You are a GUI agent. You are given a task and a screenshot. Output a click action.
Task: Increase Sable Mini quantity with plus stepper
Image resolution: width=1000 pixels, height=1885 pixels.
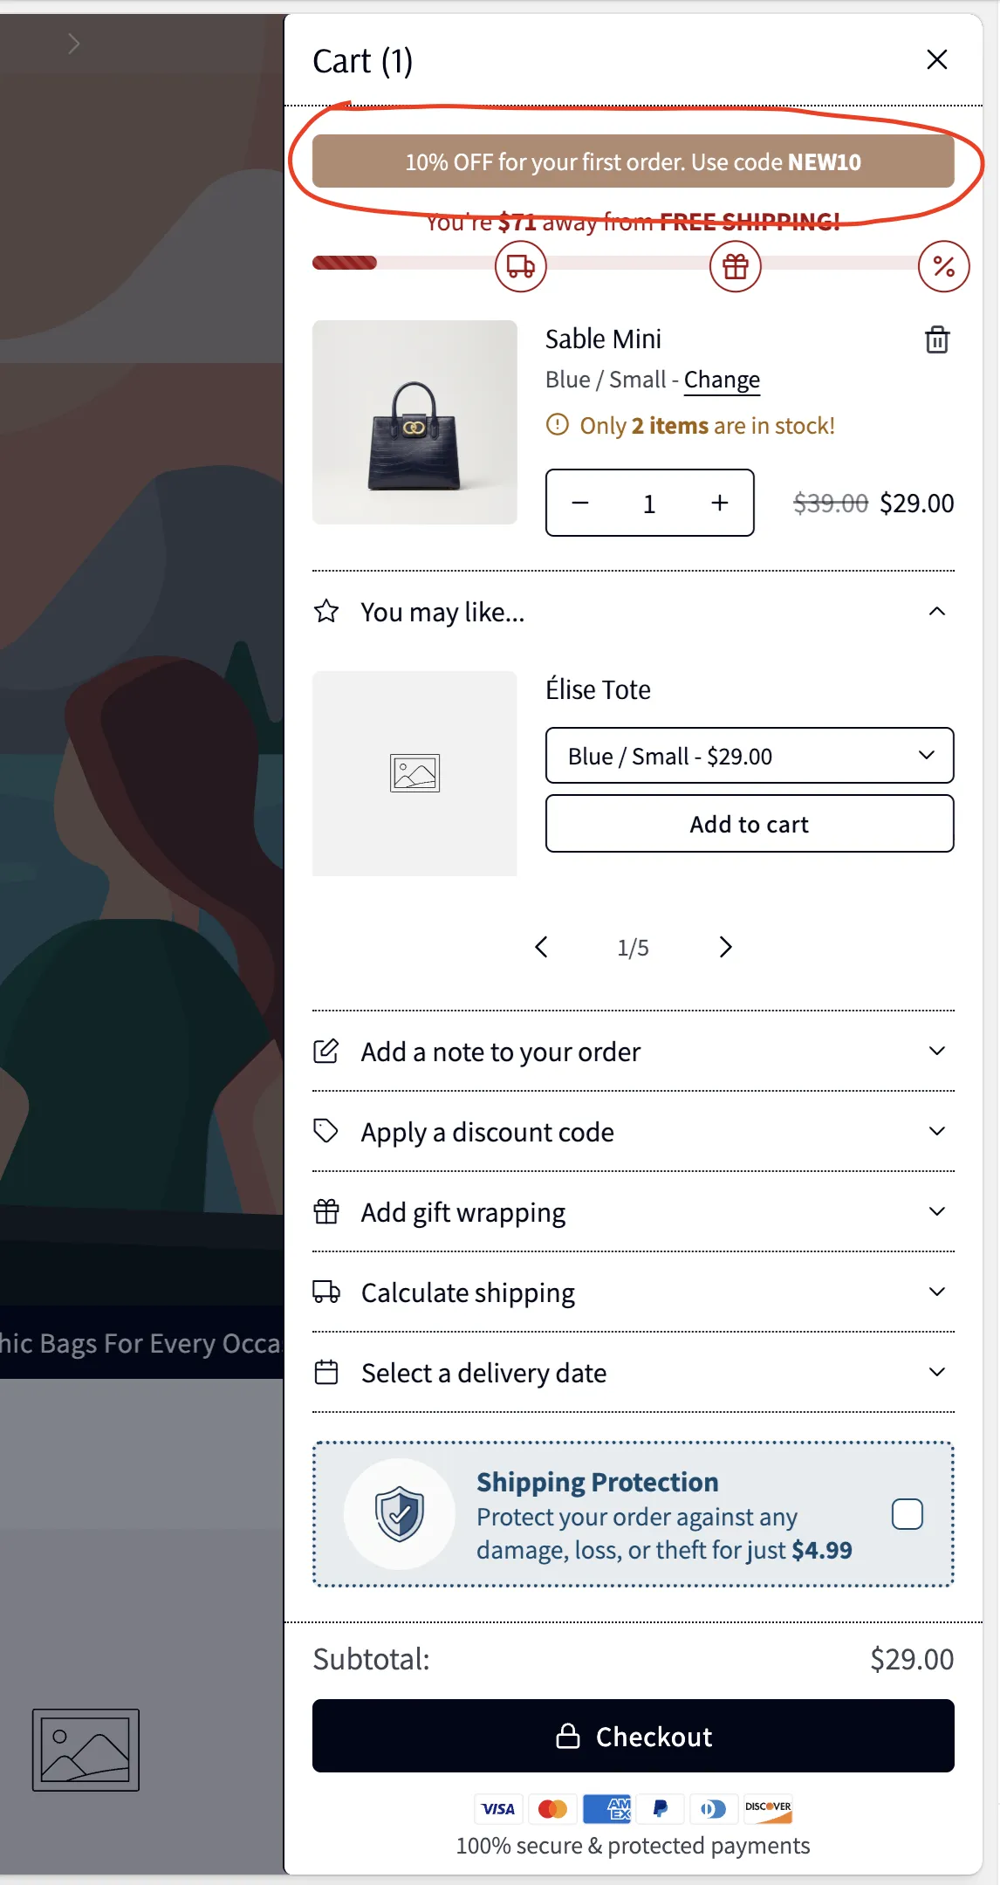pos(718,503)
